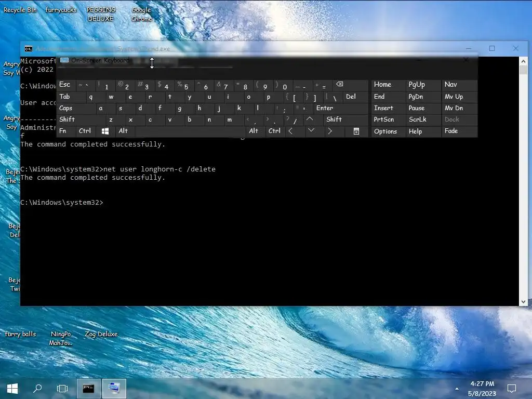Toggle the right Shift key
The width and height of the screenshot is (532, 399).
coord(345,119)
